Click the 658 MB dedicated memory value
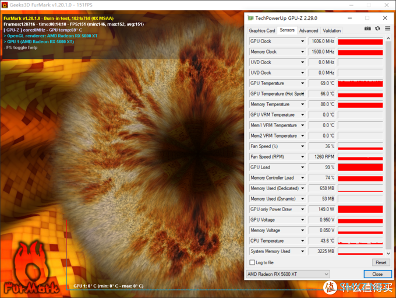The height and width of the screenshot is (298, 396). (x=322, y=188)
